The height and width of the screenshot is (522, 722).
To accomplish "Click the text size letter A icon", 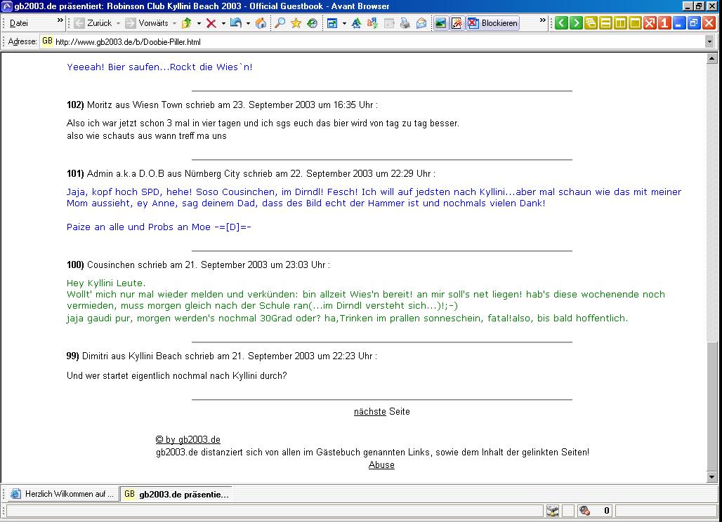I will click(356, 23).
